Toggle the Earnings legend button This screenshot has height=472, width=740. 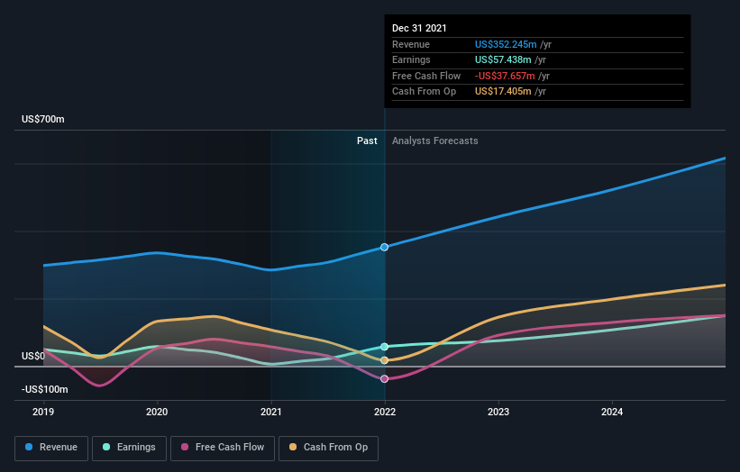click(129, 448)
